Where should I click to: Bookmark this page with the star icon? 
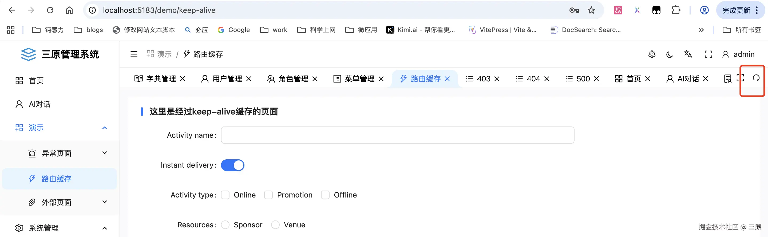point(591,10)
